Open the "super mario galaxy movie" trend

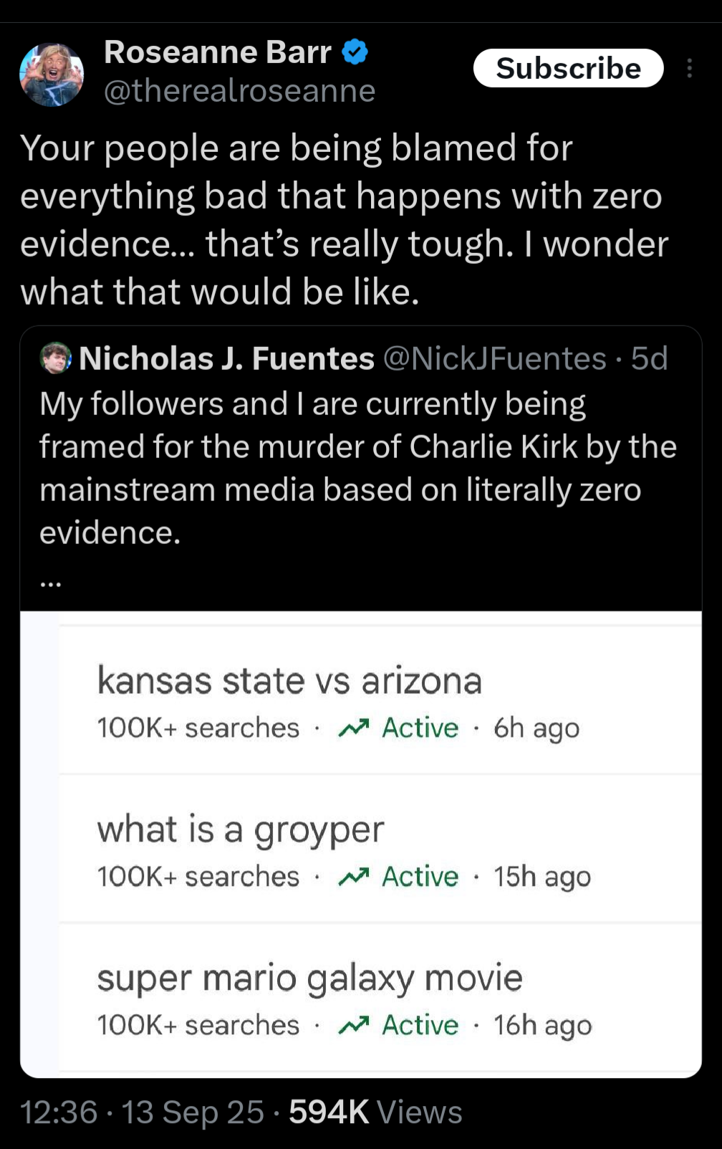309,978
